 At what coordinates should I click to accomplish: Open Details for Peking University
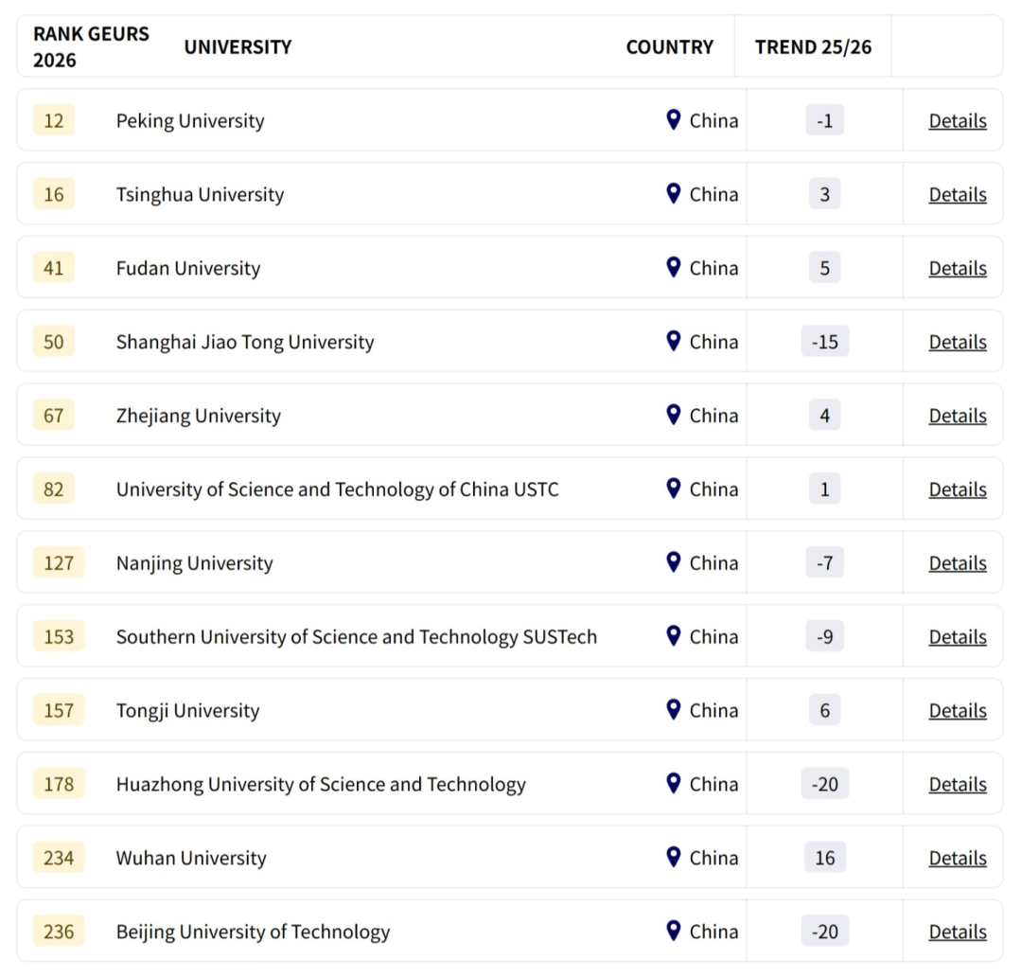click(x=957, y=120)
